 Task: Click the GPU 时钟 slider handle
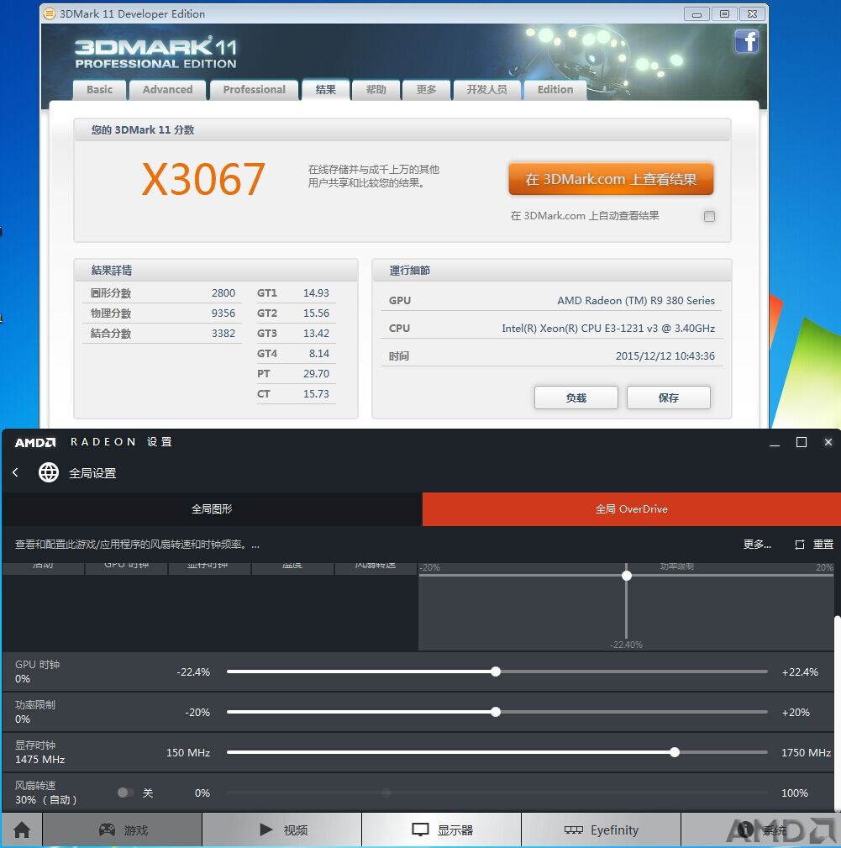pos(496,672)
